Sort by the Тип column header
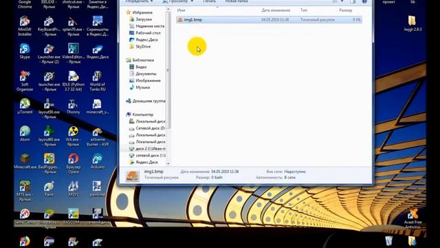The width and height of the screenshot is (440, 248). click(x=304, y=10)
